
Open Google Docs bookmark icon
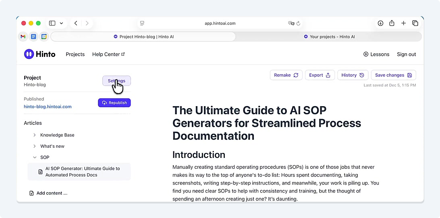coord(33,37)
